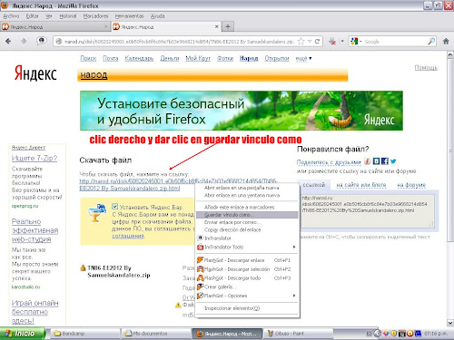This screenshot has width=454, height=340.
Task: Open the Ayuda menu
Action: tap(157, 16)
